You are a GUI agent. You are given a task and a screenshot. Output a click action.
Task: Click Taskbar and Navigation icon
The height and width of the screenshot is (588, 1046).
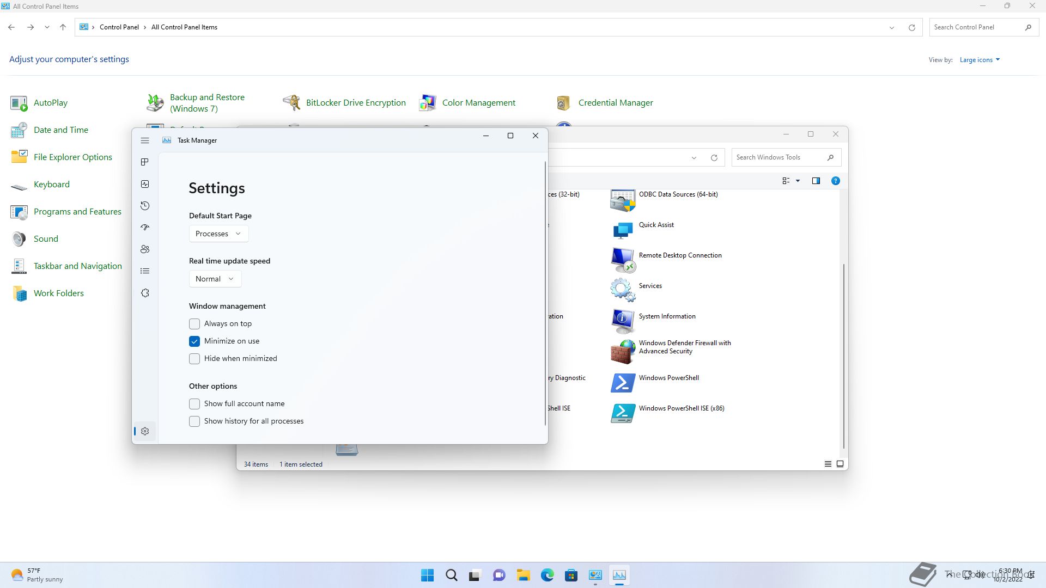19,266
